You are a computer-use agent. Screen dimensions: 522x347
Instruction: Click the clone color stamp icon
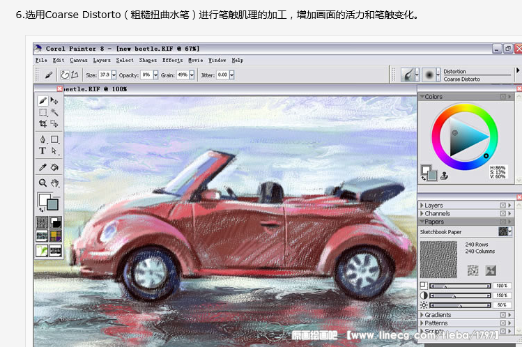coord(444,176)
